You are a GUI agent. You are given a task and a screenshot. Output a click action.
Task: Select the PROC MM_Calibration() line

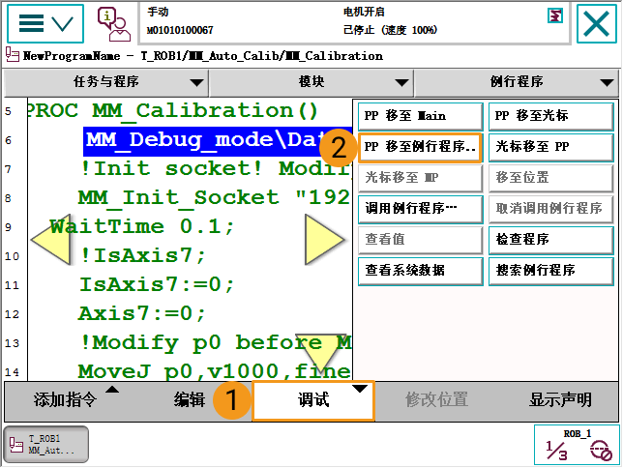[x=173, y=111]
